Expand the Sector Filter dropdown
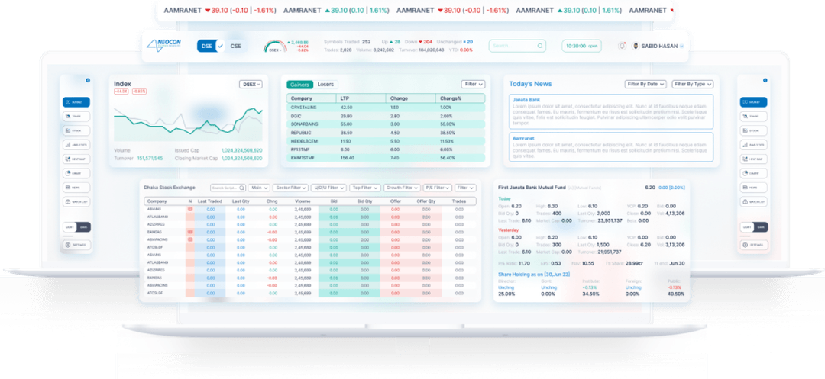The width and height of the screenshot is (825, 379). [x=291, y=187]
